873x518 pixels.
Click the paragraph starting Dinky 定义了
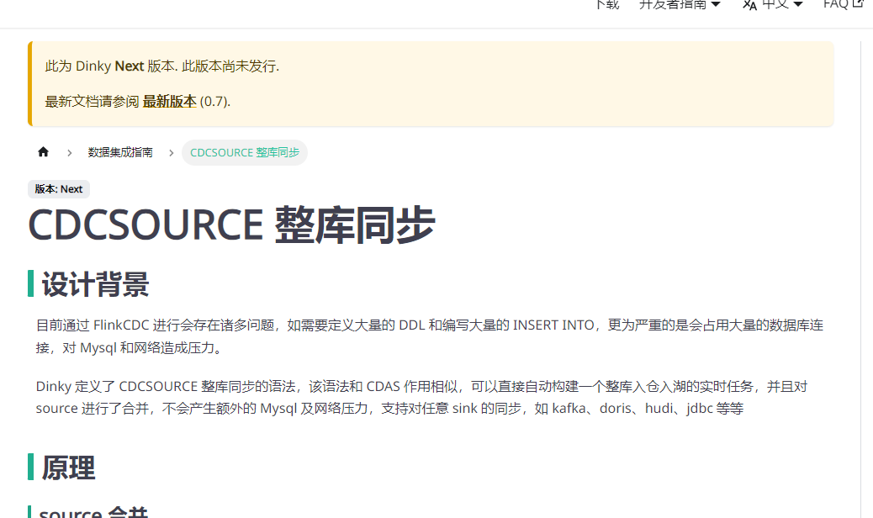pos(421,397)
